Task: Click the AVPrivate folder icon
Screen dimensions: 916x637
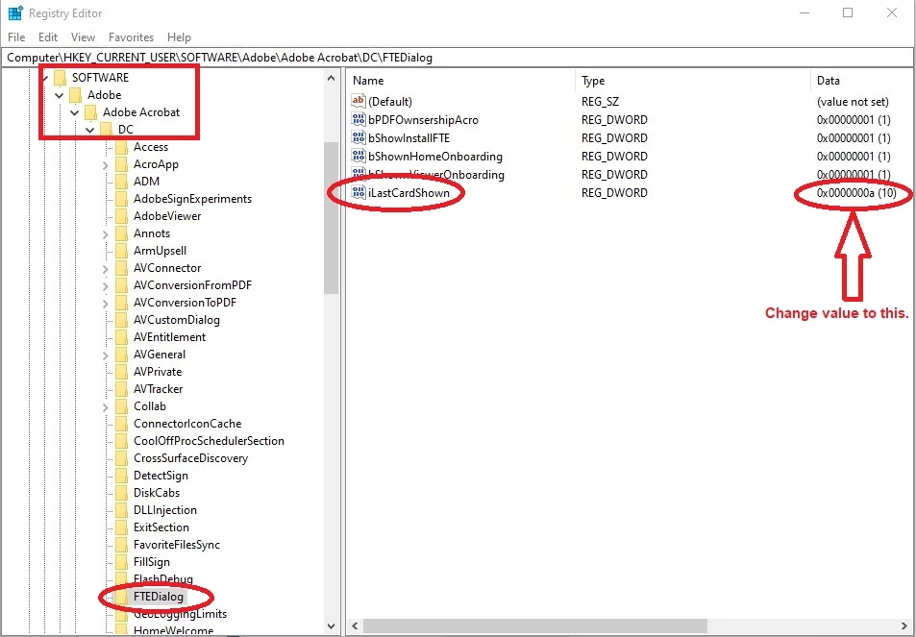Action: point(121,371)
